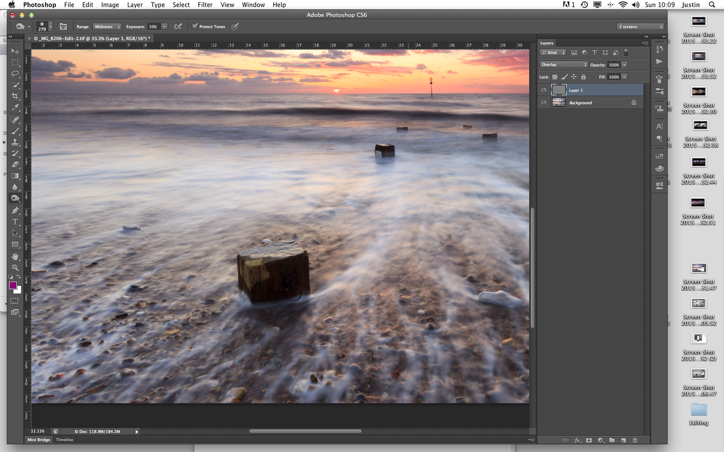This screenshot has height=452, width=724.
Task: Open the Filter menu
Action: 205,5
